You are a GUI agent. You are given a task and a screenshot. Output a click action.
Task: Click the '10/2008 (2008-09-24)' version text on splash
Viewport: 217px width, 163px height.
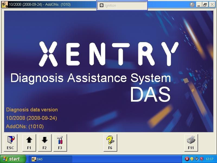tap(31, 118)
